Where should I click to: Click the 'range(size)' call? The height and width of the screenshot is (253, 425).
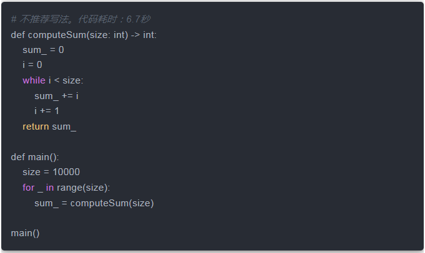pyautogui.click(x=83, y=188)
